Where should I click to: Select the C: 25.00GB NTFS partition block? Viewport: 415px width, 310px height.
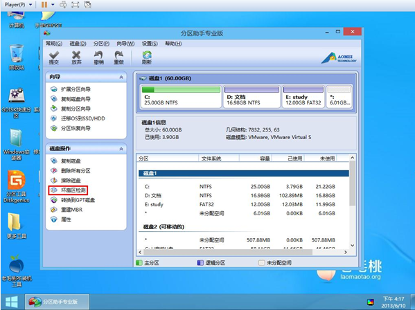point(181,97)
